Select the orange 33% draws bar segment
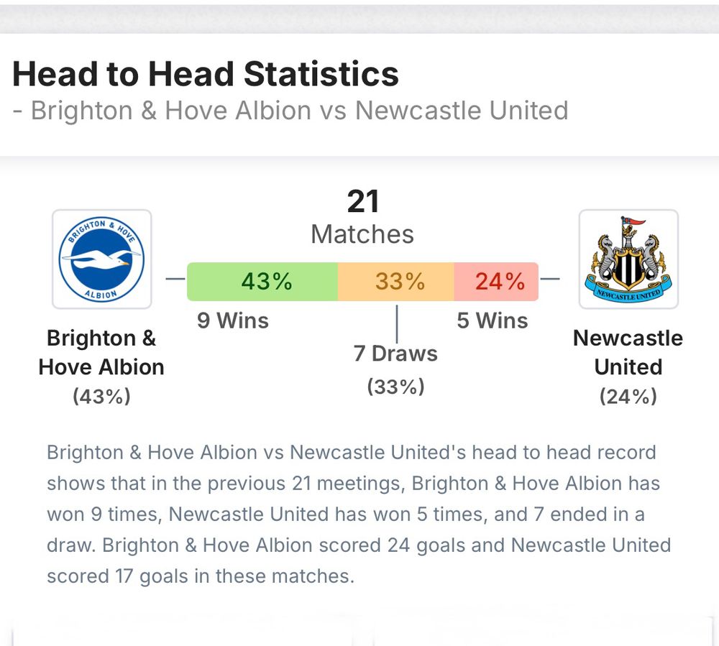 [x=396, y=281]
